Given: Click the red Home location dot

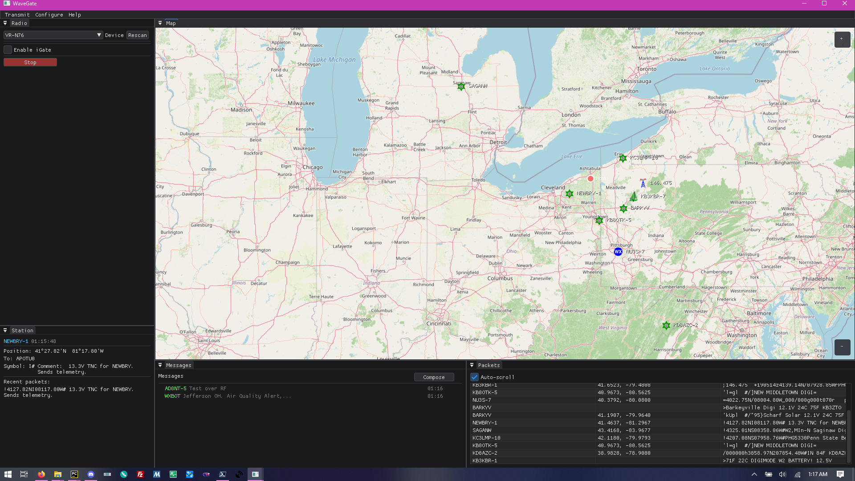Looking at the screenshot, I should pyautogui.click(x=590, y=179).
